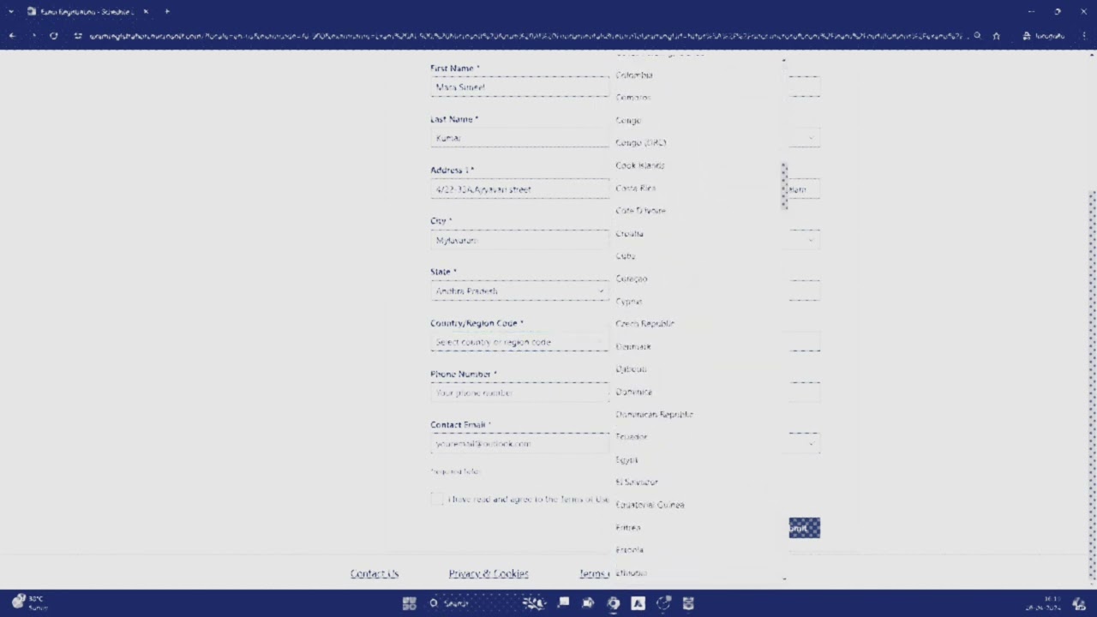
Task: Select Ecuador from the country list
Action: [631, 437]
